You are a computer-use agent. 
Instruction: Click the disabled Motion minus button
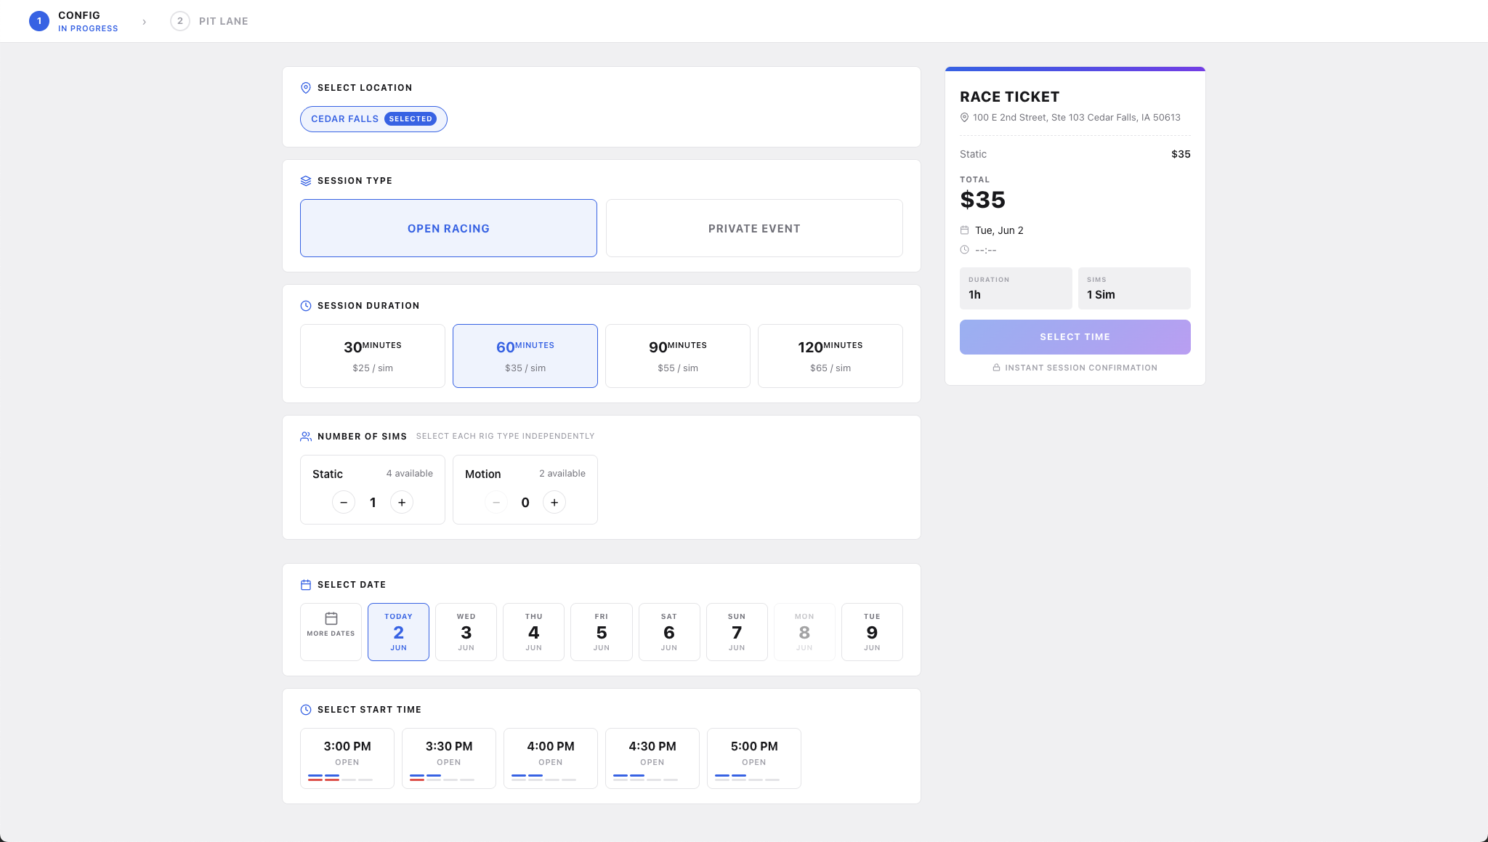(496, 503)
